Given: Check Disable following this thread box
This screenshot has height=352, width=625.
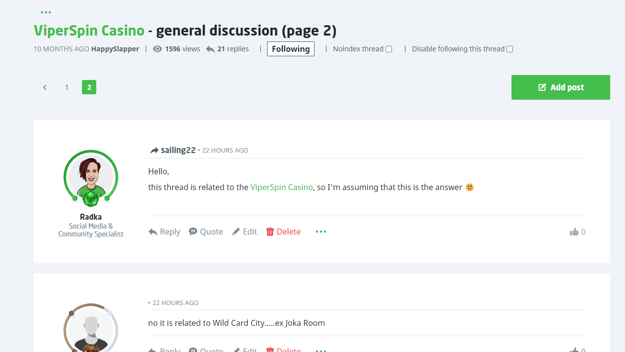Looking at the screenshot, I should tap(510, 49).
